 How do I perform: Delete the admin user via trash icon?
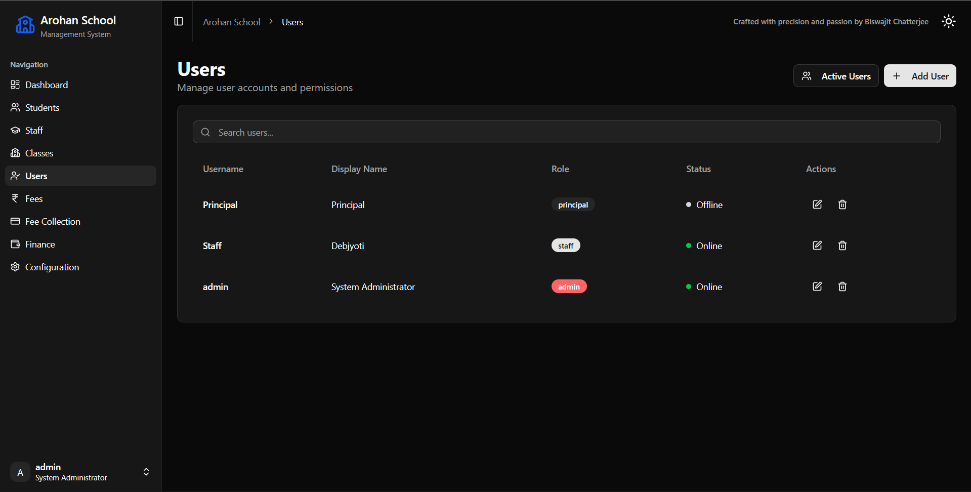coord(842,286)
